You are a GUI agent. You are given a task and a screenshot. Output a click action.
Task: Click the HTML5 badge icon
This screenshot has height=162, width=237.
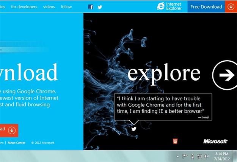pyautogui.click(x=175, y=142)
